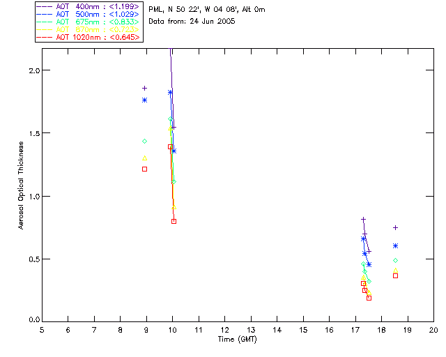Click the x-axis tick label 20

pos(433,330)
